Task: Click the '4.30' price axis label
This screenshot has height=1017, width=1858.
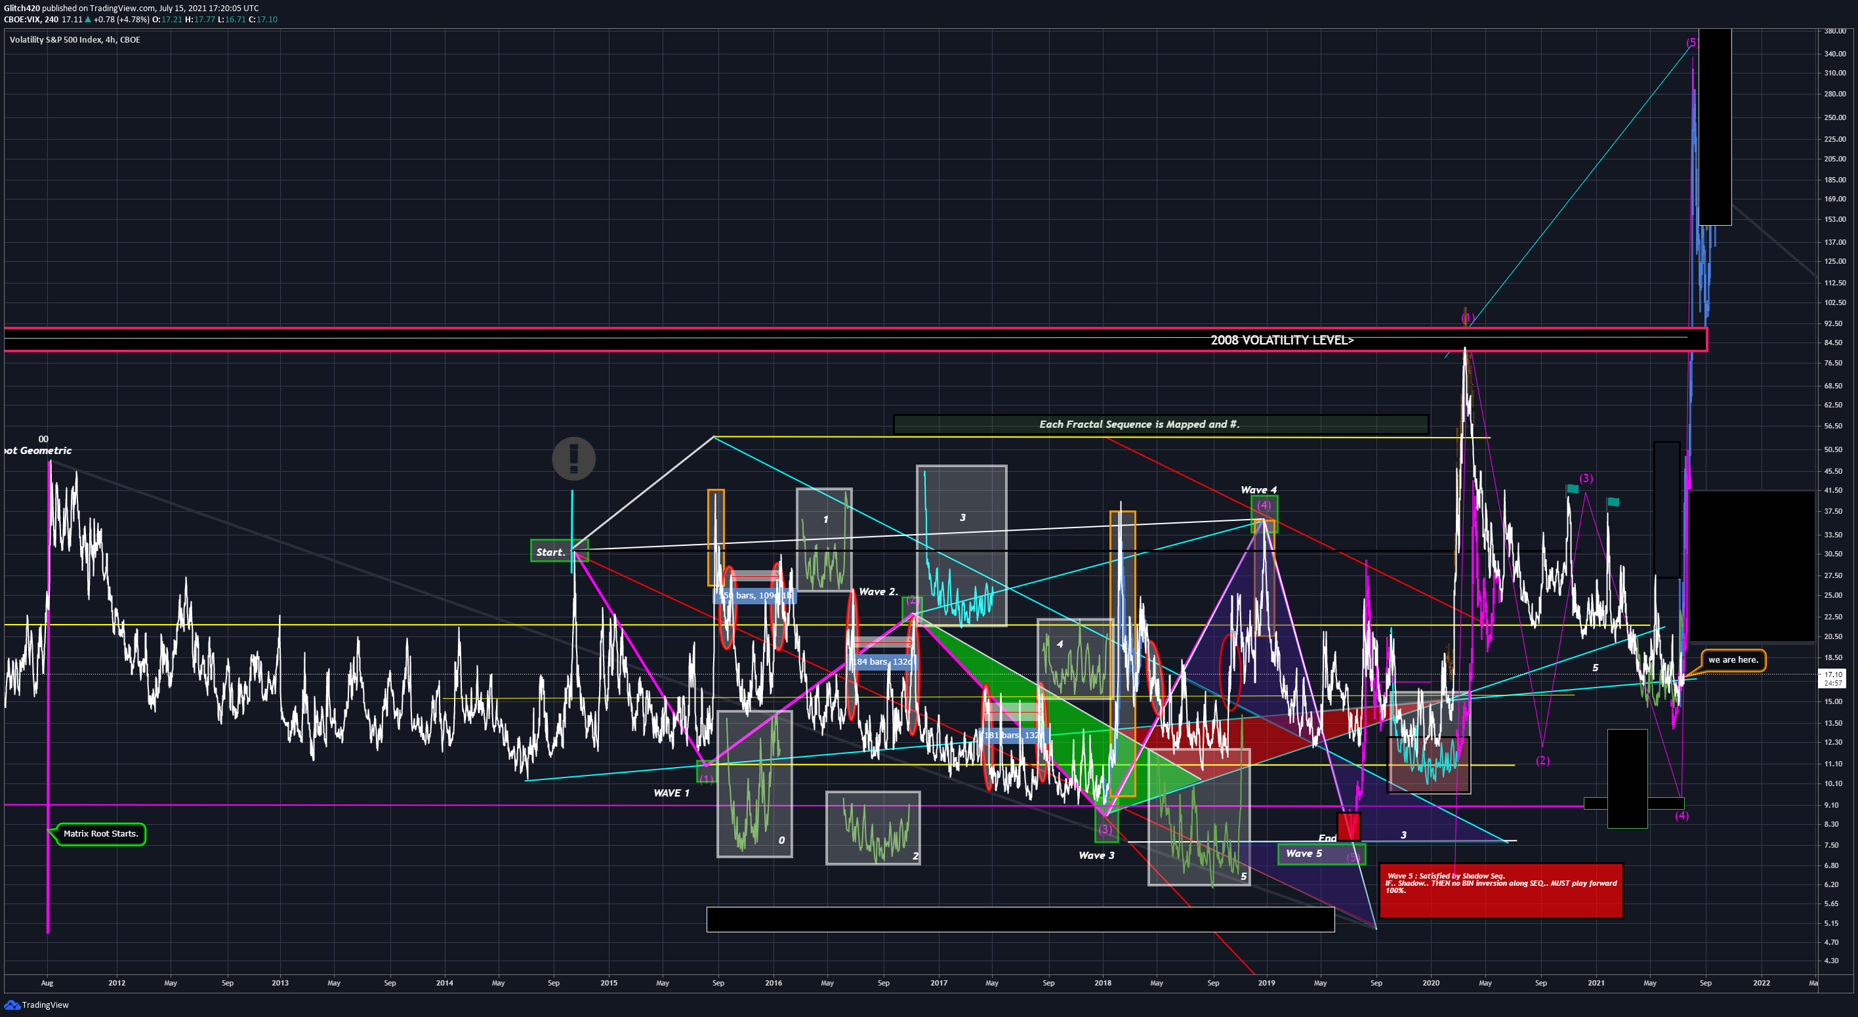Action: click(x=1831, y=961)
